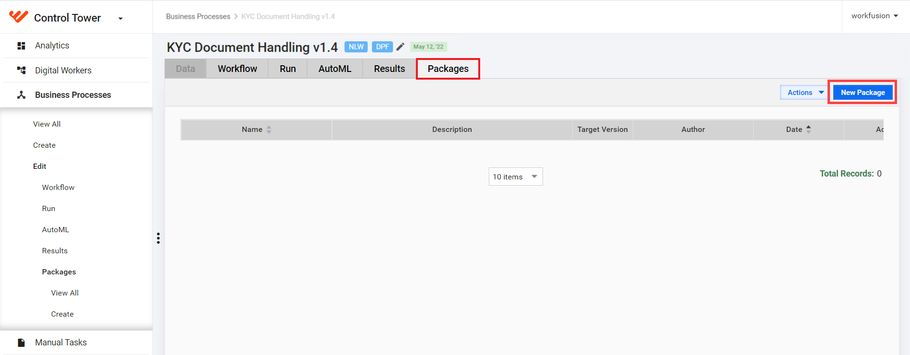Switch to the Results tab
The width and height of the screenshot is (910, 355).
click(390, 69)
